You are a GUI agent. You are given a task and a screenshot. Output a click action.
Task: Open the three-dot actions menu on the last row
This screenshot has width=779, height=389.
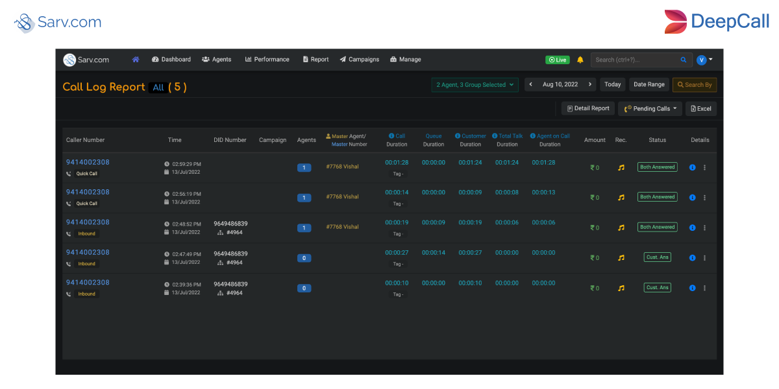[x=704, y=288]
